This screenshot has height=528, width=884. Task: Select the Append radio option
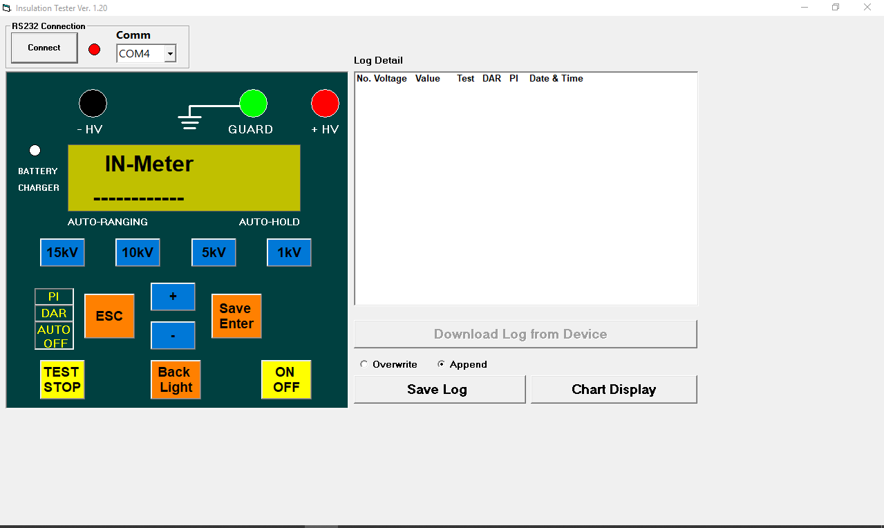coord(441,364)
